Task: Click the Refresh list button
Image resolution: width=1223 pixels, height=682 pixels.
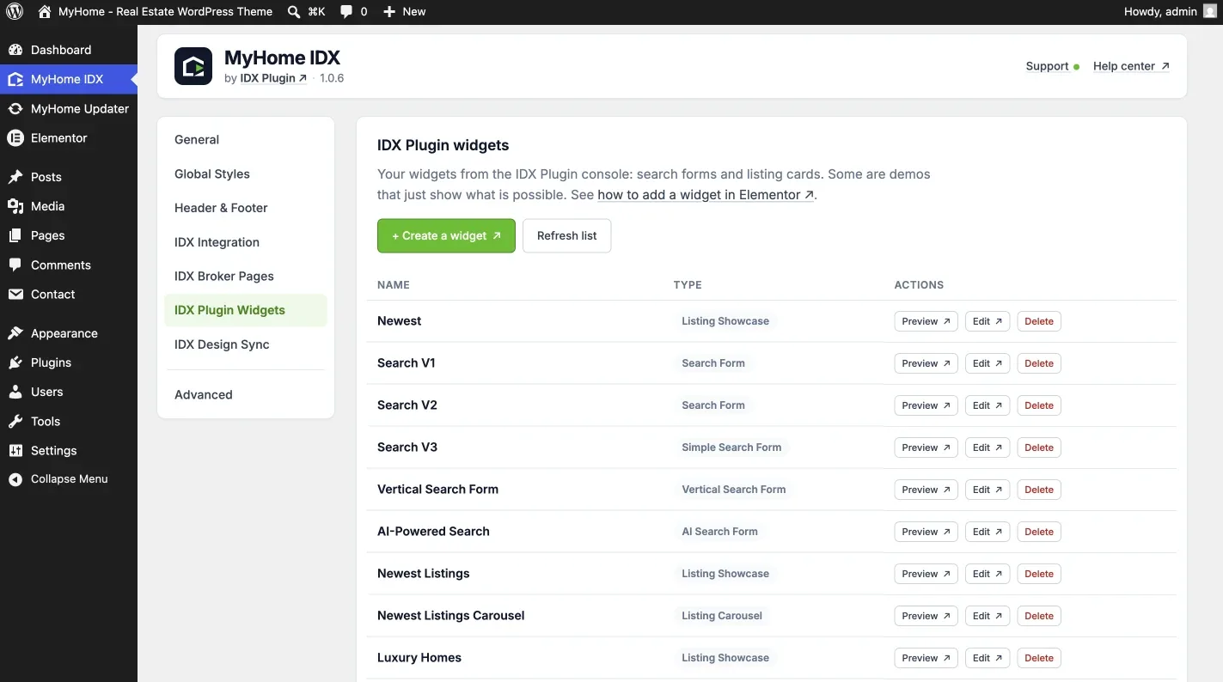Action: 566,235
